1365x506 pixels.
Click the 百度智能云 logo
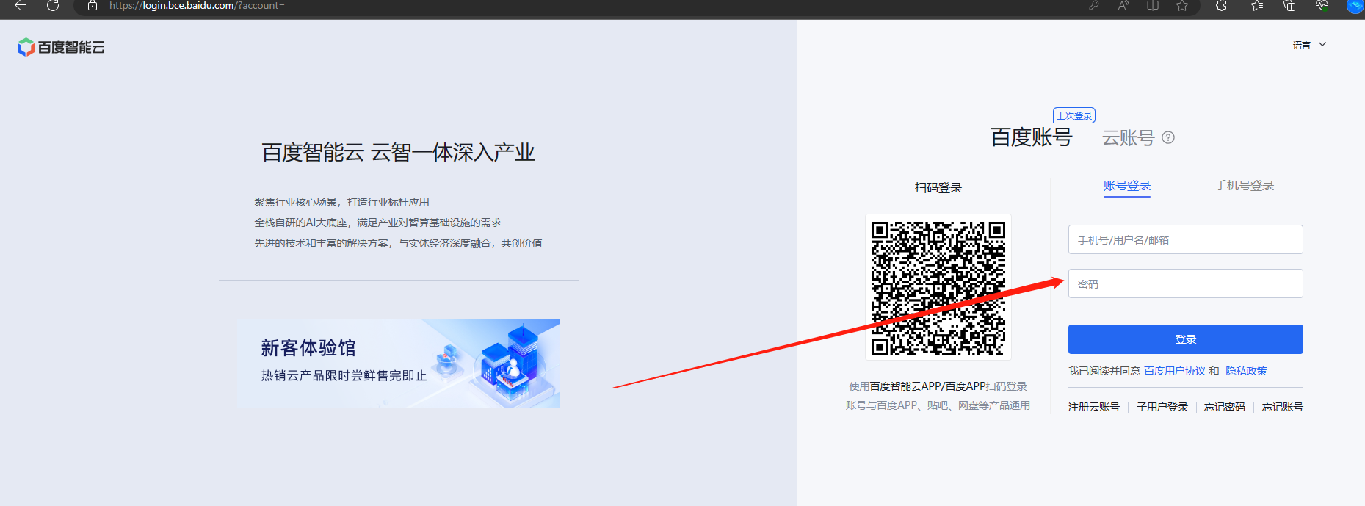pos(61,47)
